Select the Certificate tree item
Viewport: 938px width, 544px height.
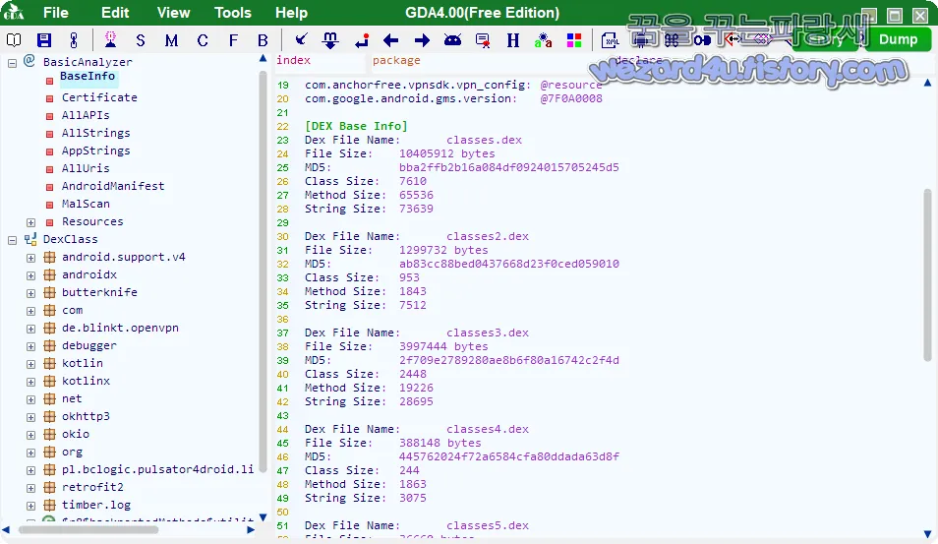99,97
